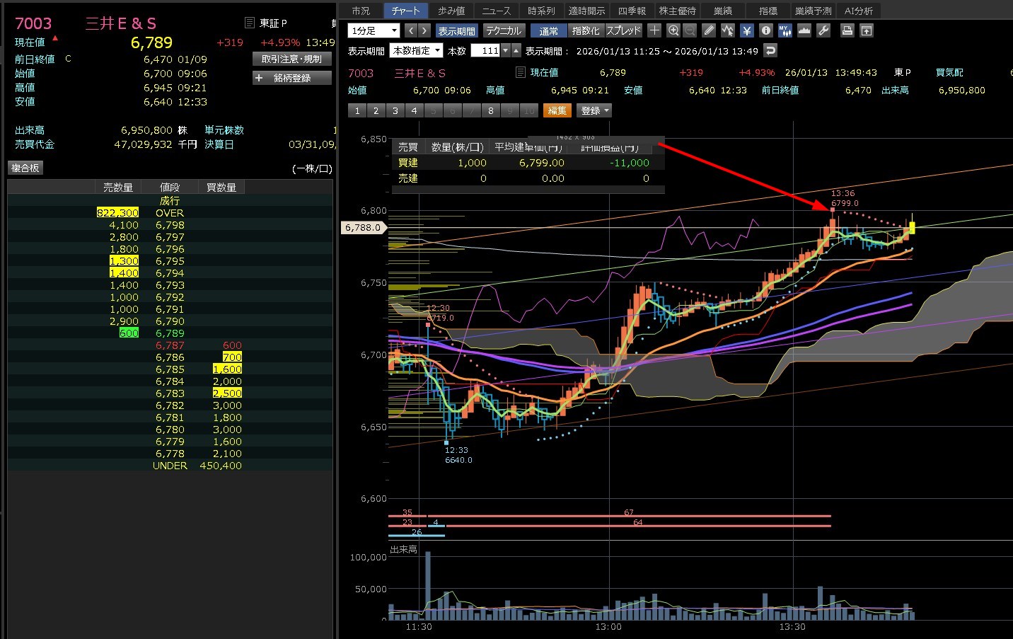Open the 四季報 tab
This screenshot has width=1013, height=639.
(631, 11)
